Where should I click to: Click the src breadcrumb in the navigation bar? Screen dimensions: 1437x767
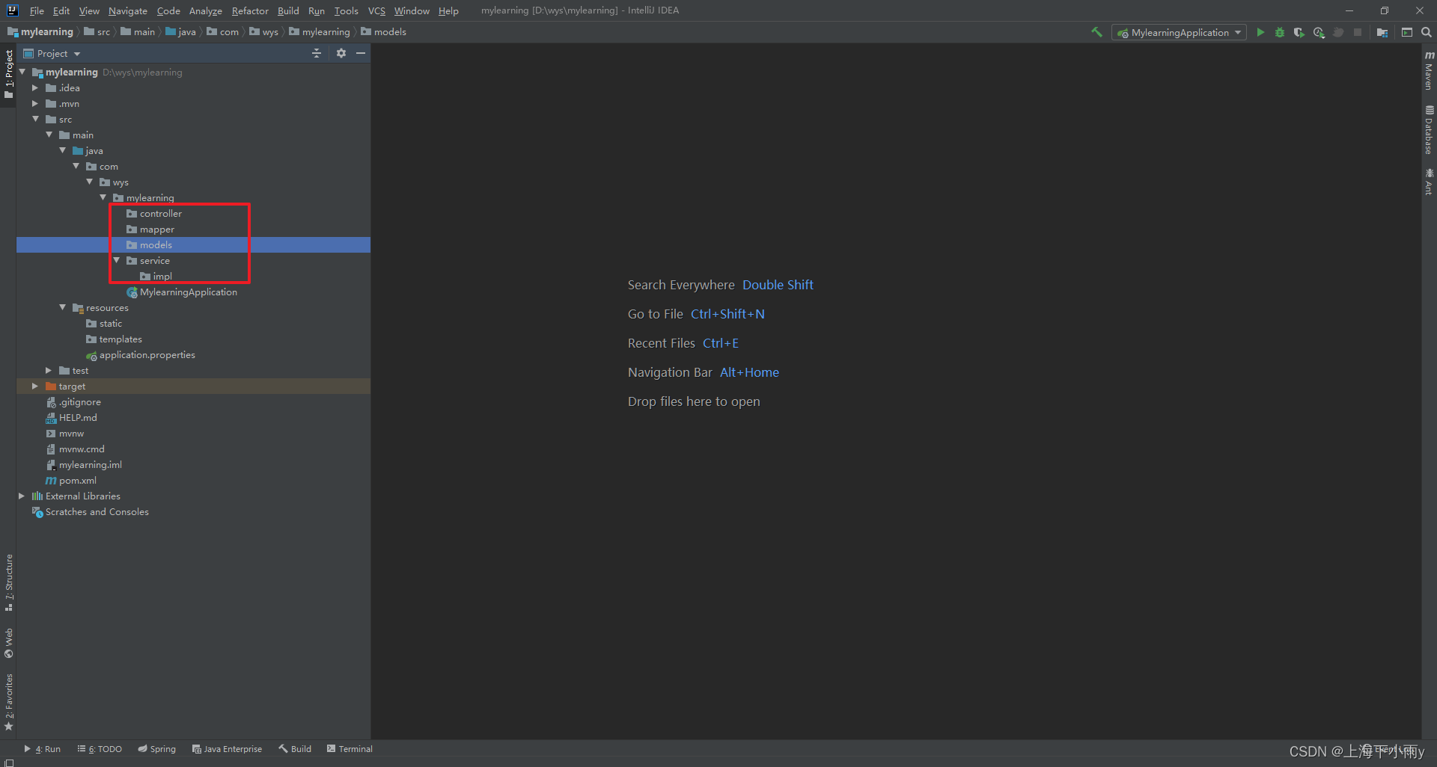(x=97, y=32)
